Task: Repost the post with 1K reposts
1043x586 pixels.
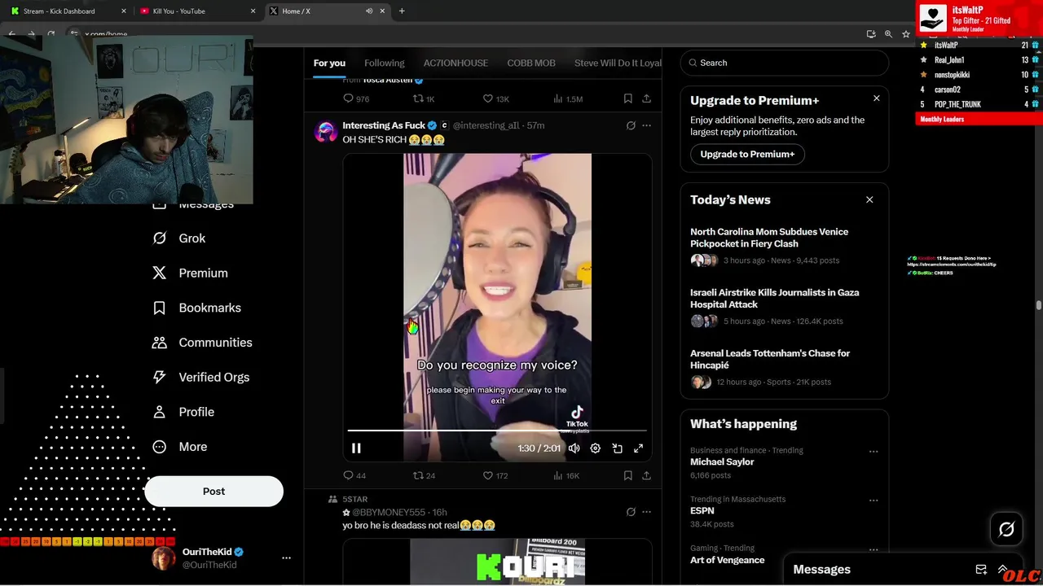Action: click(x=424, y=98)
